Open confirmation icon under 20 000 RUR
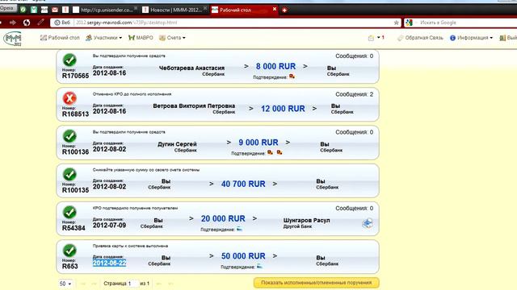517x290 pixels. coord(239,229)
